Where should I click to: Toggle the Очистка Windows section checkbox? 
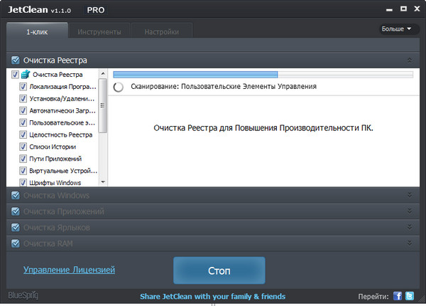16,195
